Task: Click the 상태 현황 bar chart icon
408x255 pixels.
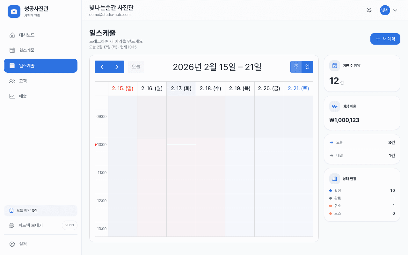Action: coord(334,178)
